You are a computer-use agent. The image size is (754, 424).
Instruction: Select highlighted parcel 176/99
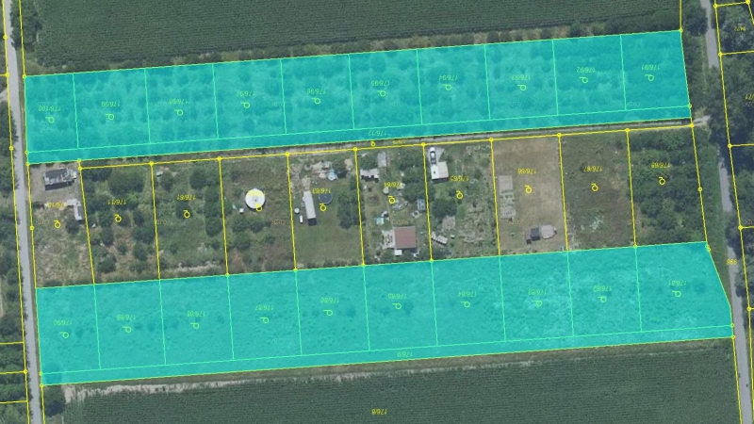pos(111,107)
